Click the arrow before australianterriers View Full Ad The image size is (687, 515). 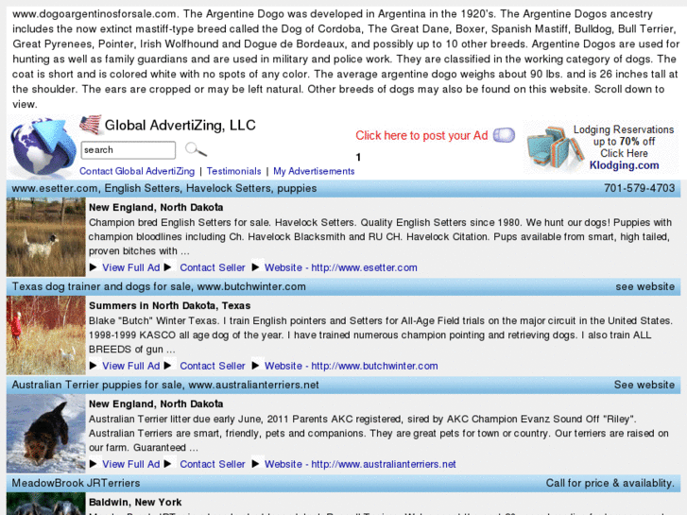tap(93, 463)
